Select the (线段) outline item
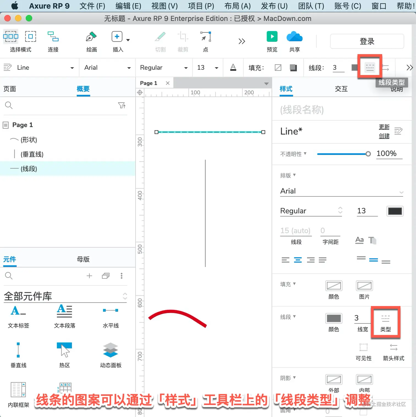 click(x=67, y=169)
